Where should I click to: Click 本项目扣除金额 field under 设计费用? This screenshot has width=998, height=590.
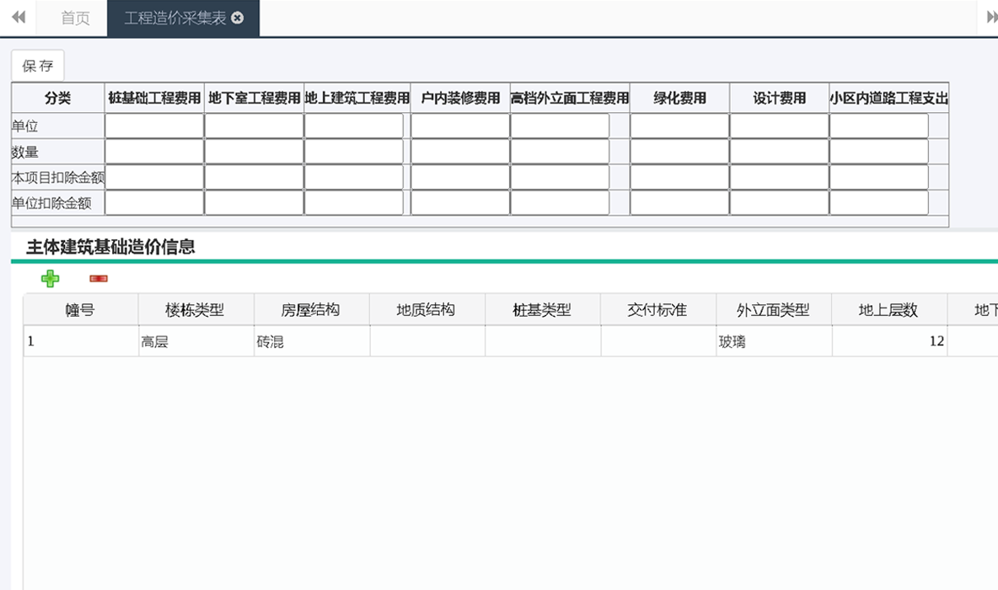click(780, 177)
